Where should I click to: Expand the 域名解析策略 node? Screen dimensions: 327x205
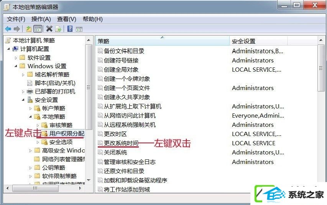point(23,75)
